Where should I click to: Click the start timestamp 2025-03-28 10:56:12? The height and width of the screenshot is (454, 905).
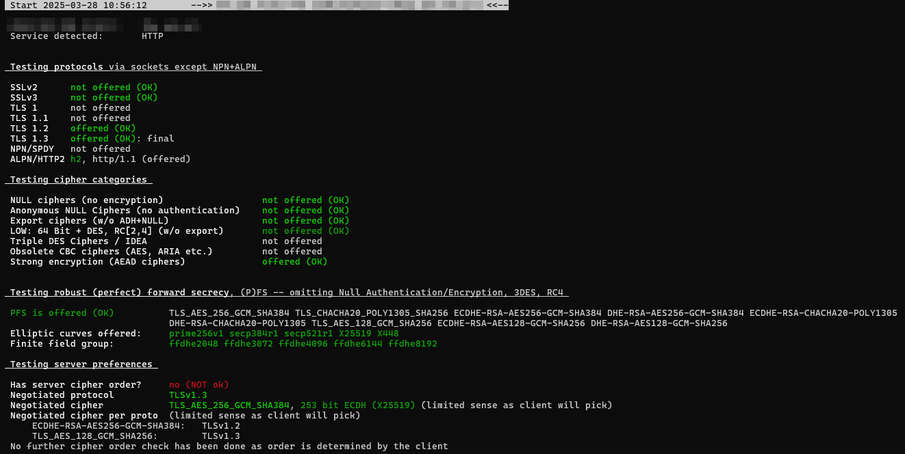click(94, 5)
